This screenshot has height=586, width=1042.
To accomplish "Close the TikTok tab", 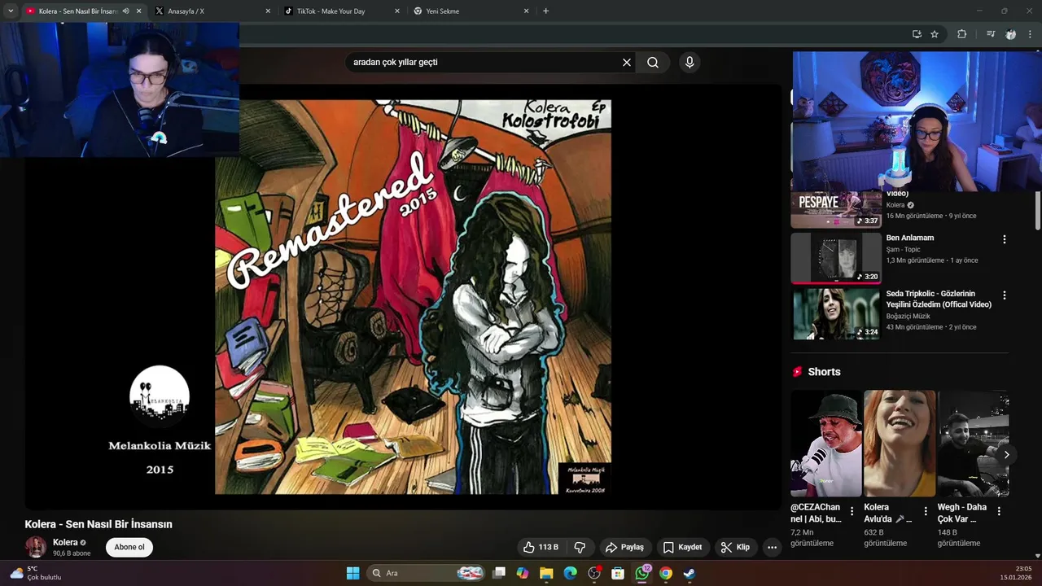I will tap(397, 11).
